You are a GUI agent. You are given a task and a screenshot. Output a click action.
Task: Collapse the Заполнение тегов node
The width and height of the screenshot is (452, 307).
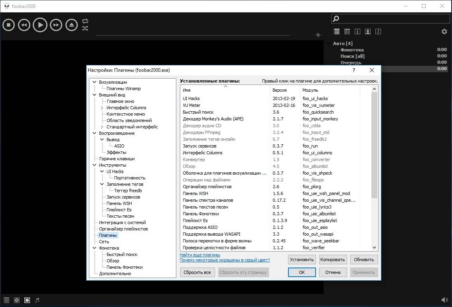pyautogui.click(x=102, y=184)
